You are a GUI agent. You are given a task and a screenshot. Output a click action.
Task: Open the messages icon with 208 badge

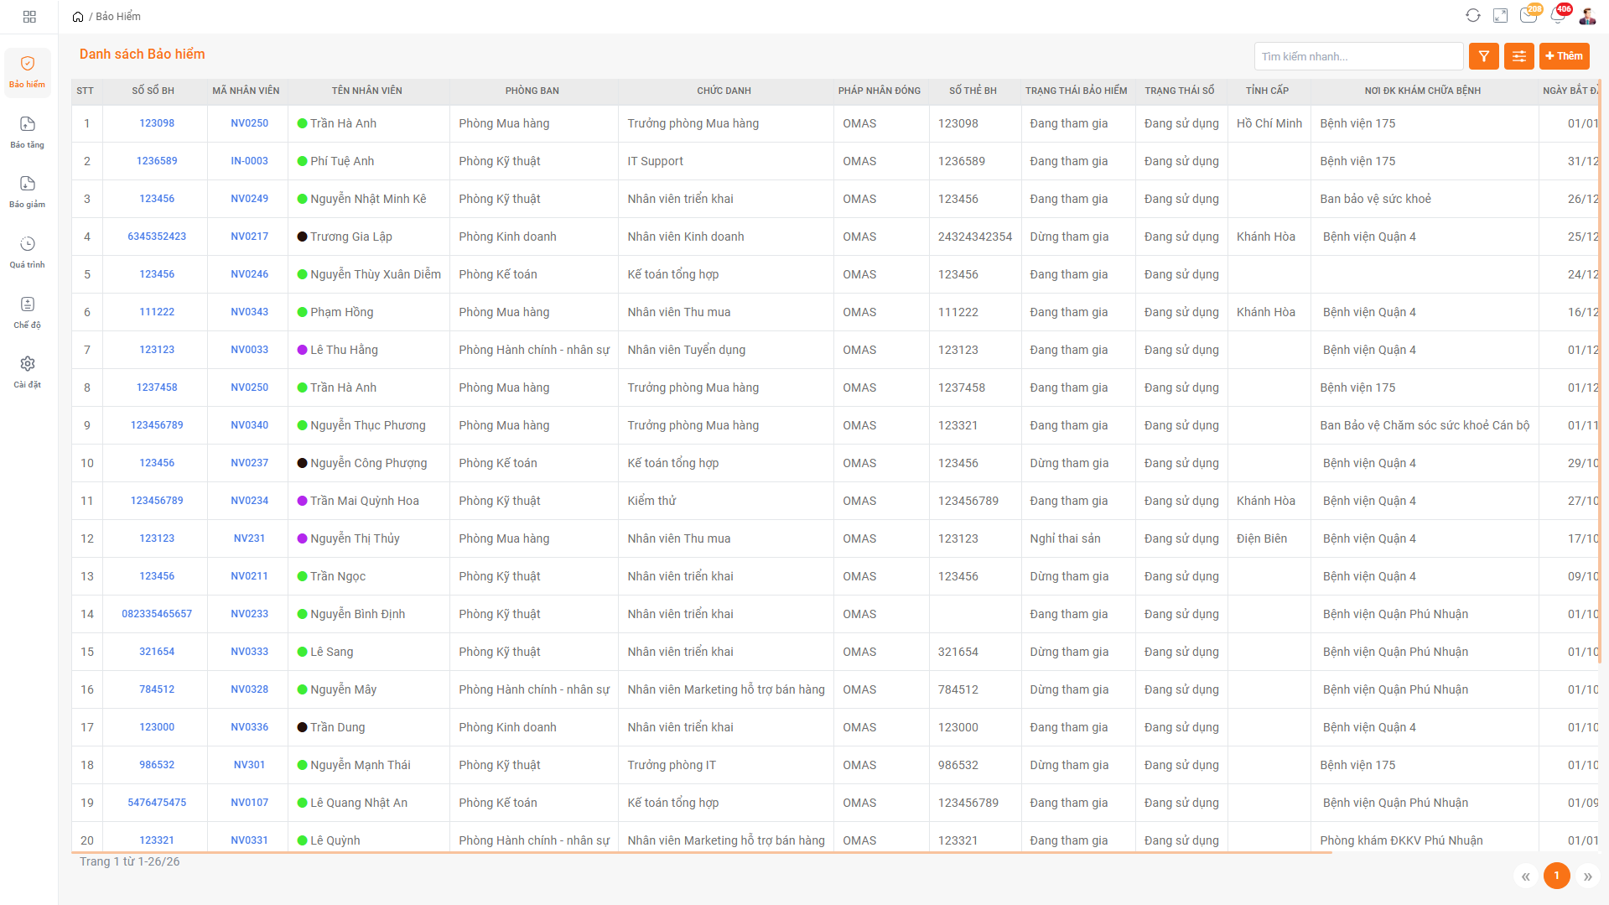pyautogui.click(x=1529, y=16)
